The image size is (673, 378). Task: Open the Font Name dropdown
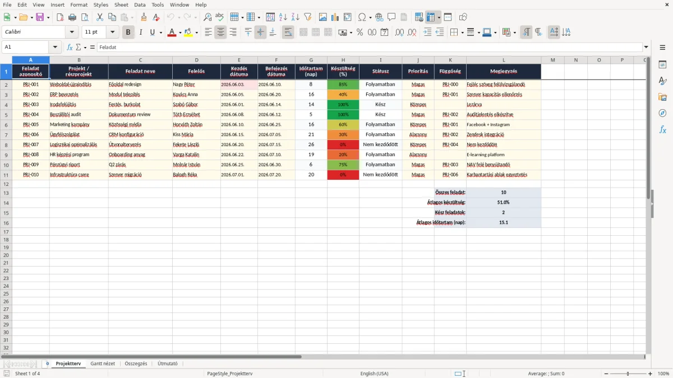click(71, 32)
